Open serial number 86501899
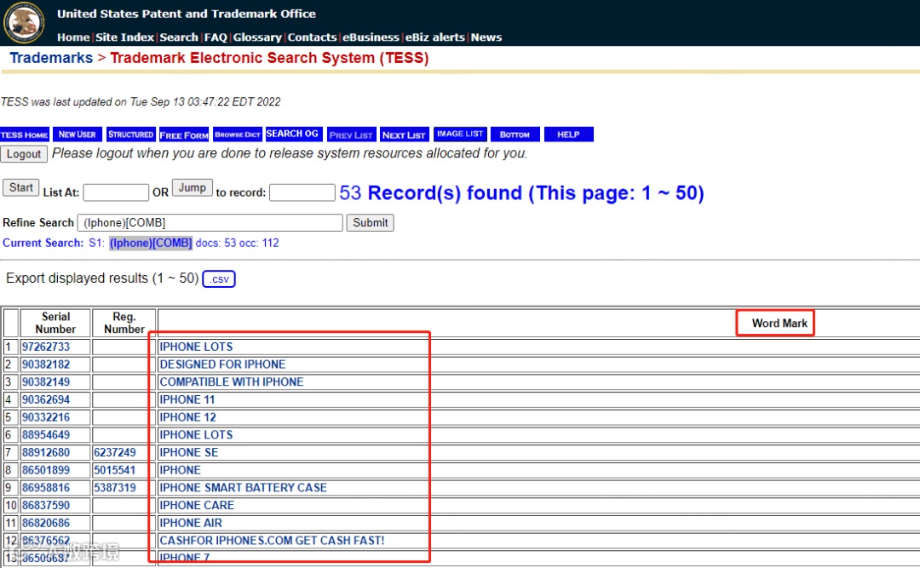Viewport: 920px width, 568px height. tap(46, 470)
